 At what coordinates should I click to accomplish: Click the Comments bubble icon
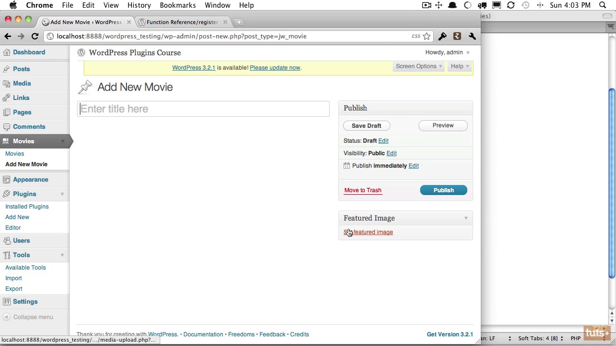6,127
